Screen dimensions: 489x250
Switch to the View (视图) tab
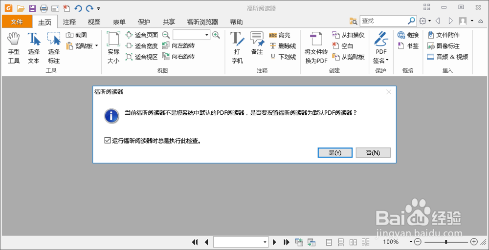click(94, 22)
